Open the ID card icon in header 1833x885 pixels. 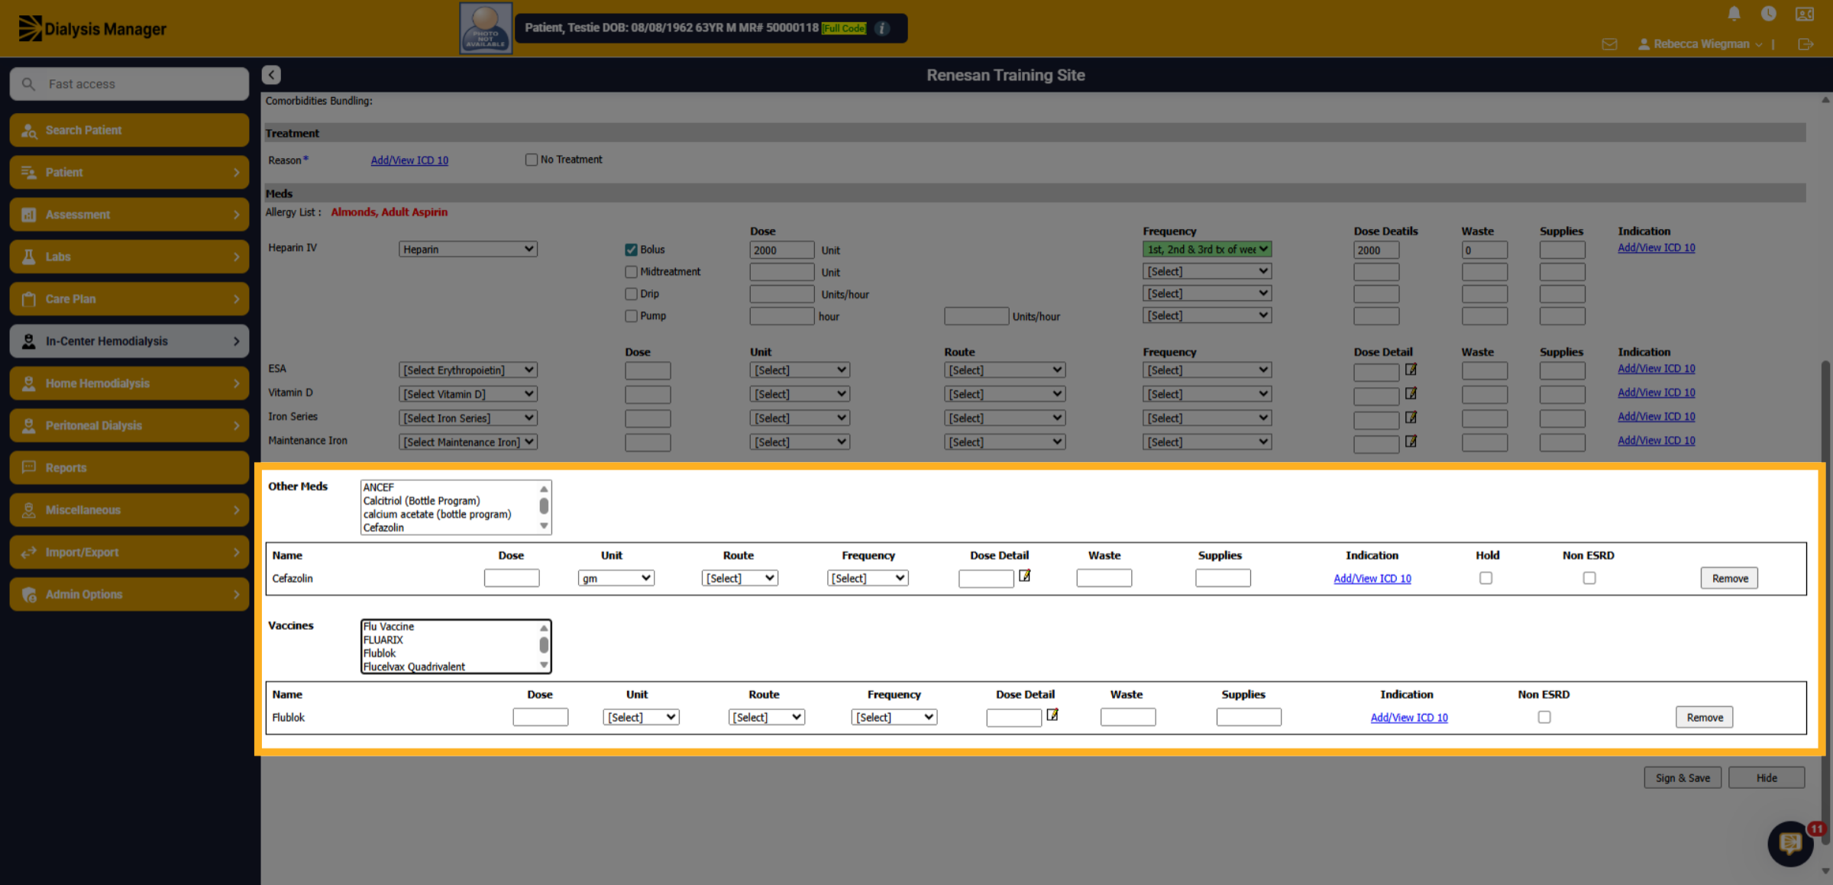click(1805, 14)
